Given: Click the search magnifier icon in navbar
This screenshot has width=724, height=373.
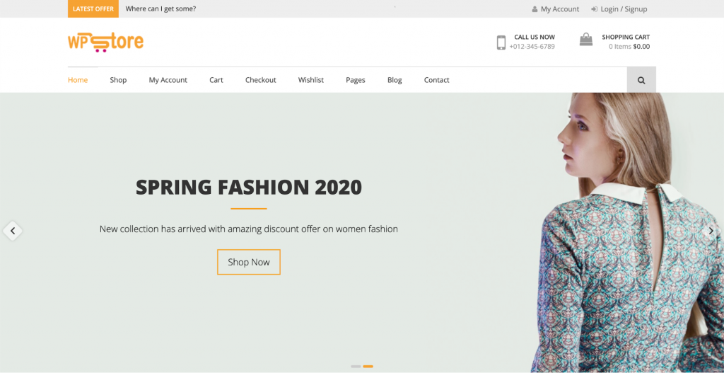Looking at the screenshot, I should [x=641, y=80].
